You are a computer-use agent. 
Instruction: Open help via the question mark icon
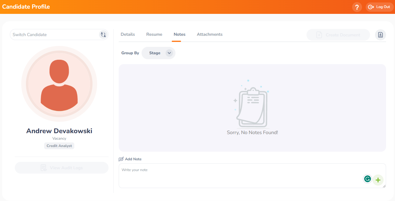pyautogui.click(x=357, y=7)
